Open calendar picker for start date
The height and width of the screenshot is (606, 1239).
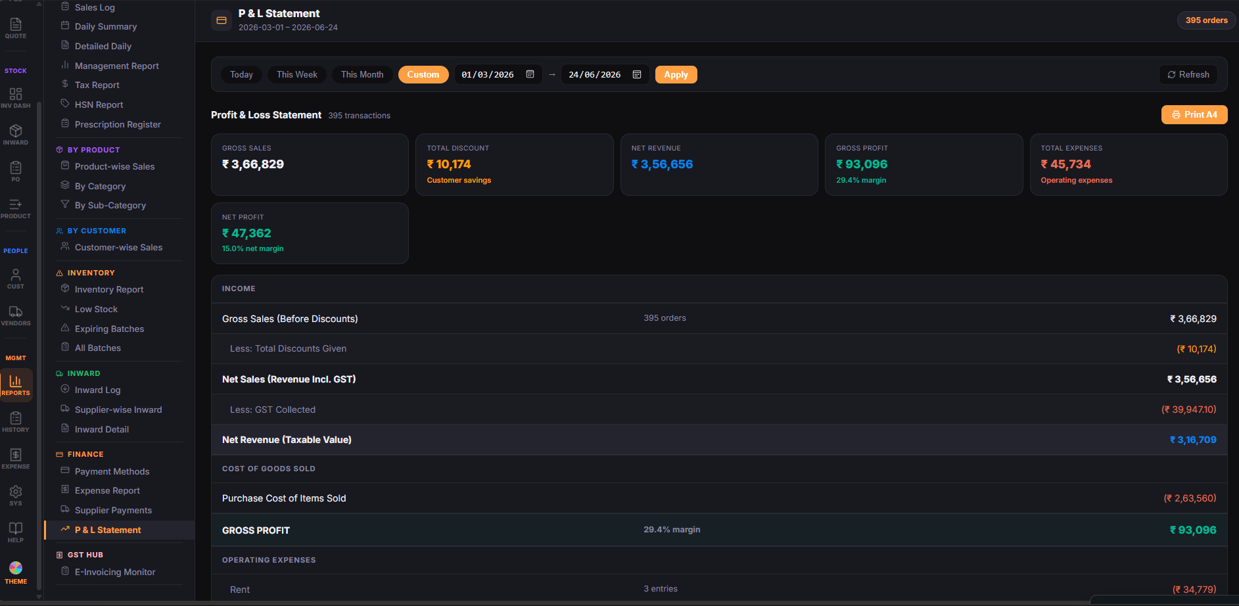530,74
